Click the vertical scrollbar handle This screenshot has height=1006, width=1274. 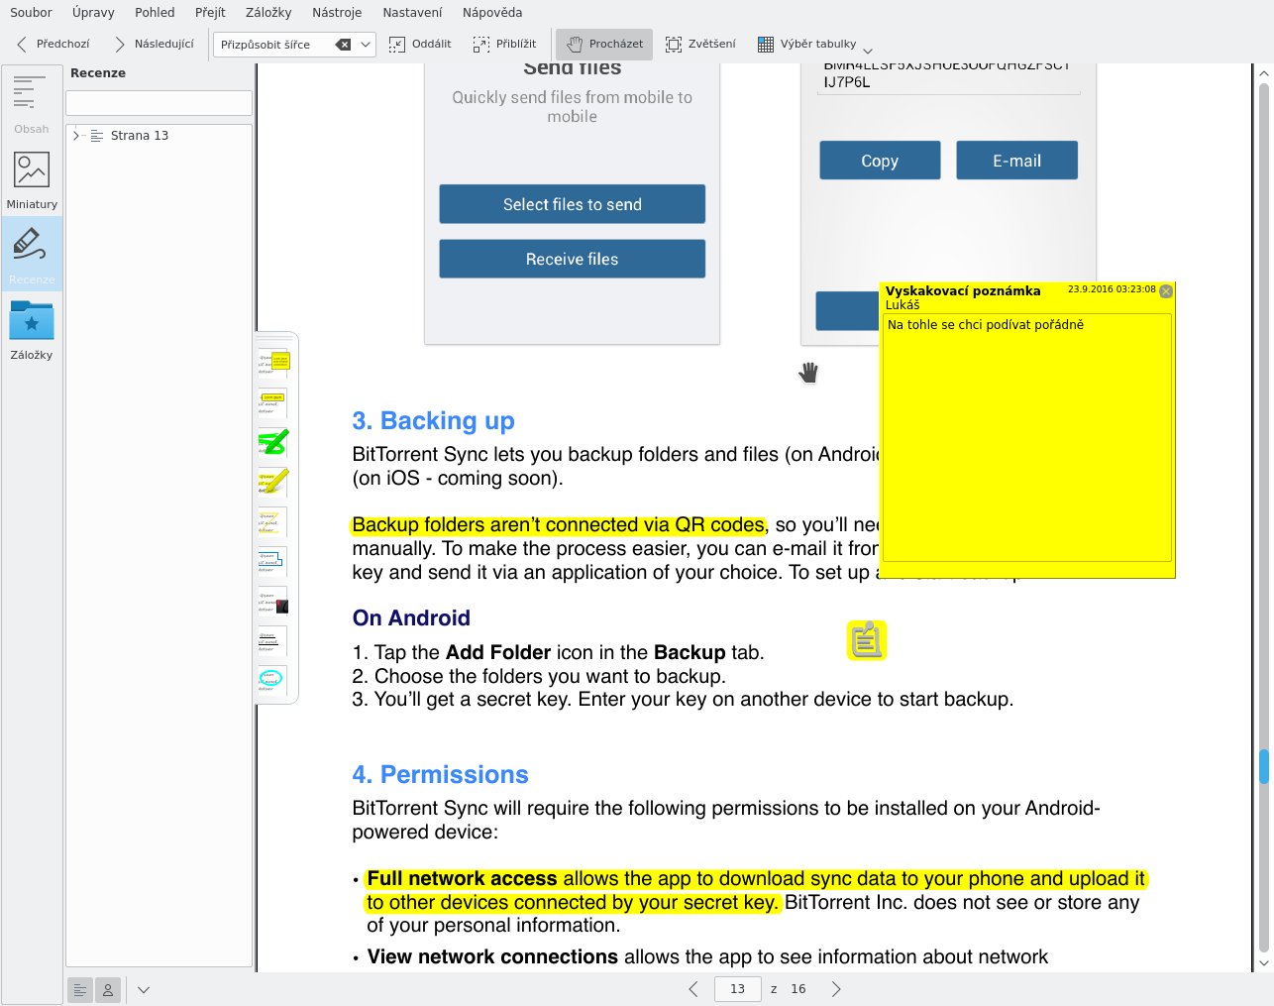[x=1264, y=765]
